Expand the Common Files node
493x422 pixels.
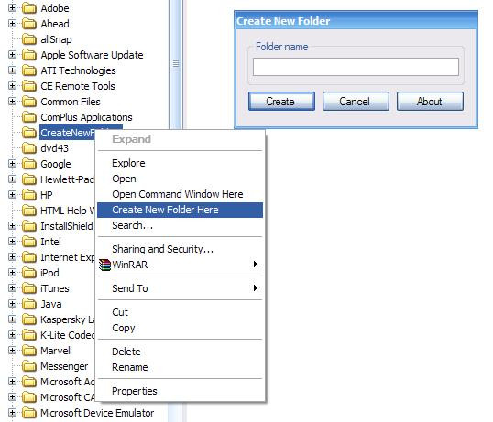pos(12,101)
